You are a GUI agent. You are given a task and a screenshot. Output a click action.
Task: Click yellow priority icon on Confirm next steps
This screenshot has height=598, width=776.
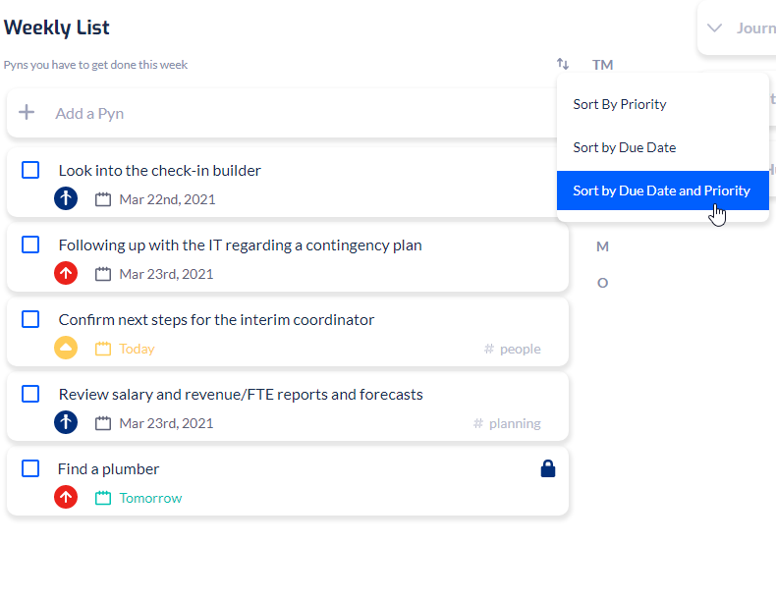point(66,348)
